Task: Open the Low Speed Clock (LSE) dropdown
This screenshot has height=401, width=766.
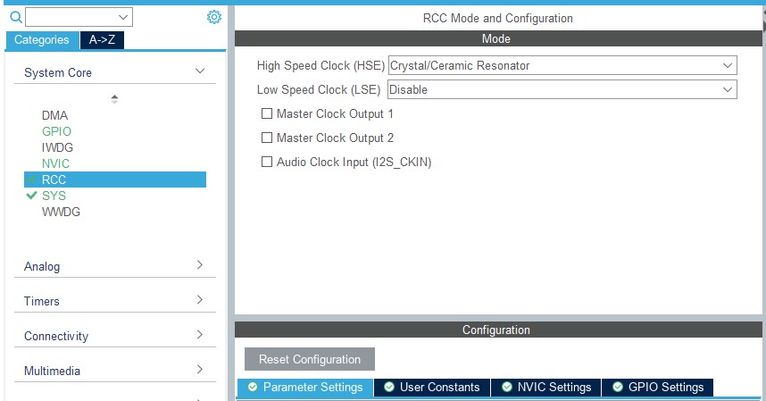Action: click(562, 90)
